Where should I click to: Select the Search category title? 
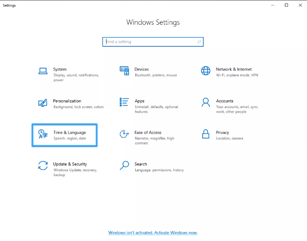coord(141,164)
